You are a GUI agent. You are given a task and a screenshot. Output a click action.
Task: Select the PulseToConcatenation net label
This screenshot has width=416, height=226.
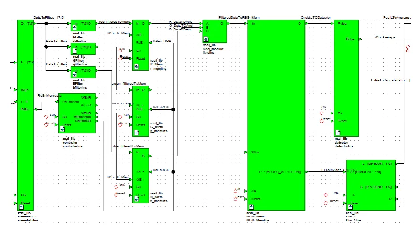(x=389, y=80)
